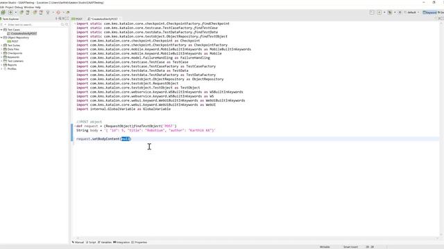This screenshot has width=444, height=249.
Task: Open the Variables view tab at bottom
Action: tap(105, 242)
